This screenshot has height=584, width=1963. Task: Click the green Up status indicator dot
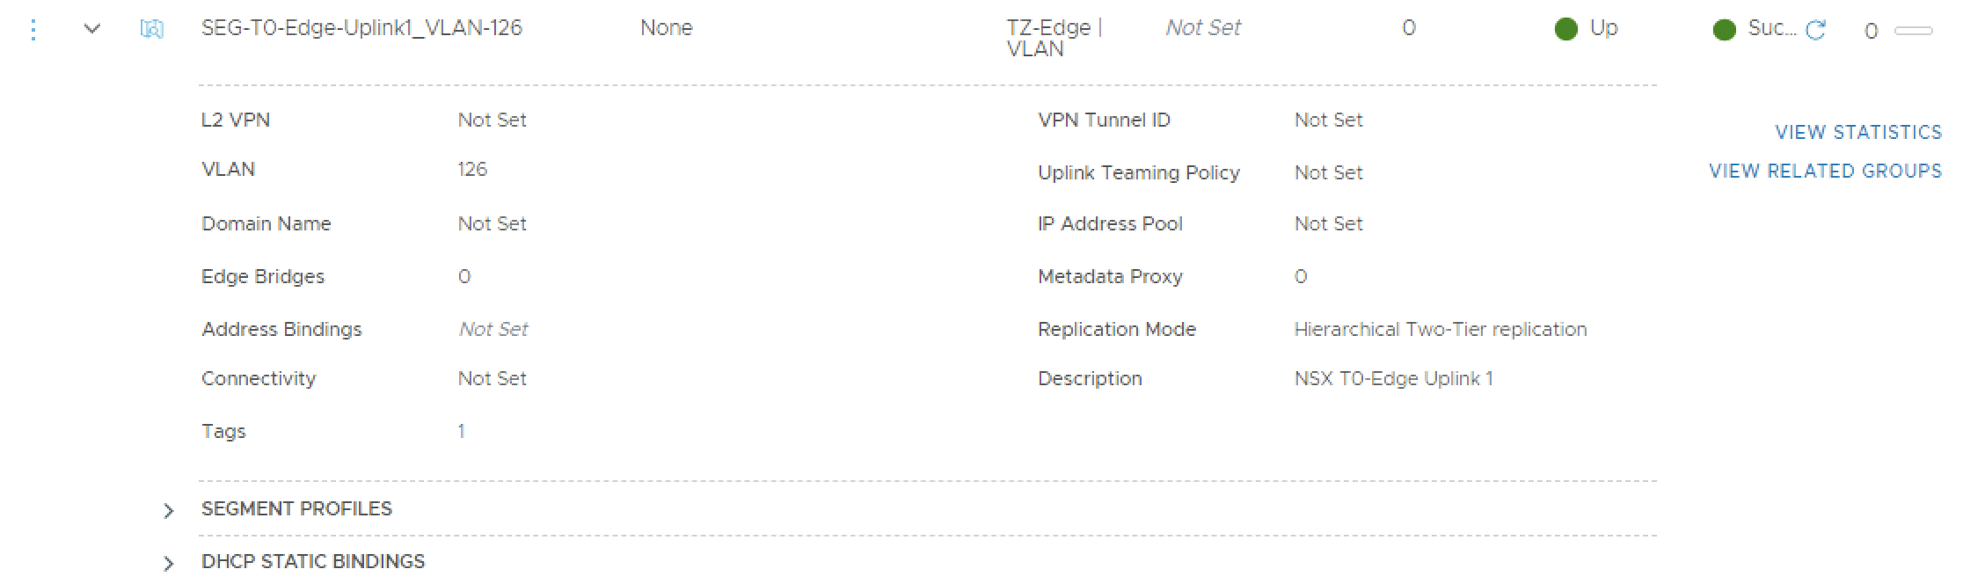1566,30
